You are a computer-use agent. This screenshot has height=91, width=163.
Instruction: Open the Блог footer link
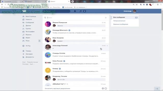[24, 62]
